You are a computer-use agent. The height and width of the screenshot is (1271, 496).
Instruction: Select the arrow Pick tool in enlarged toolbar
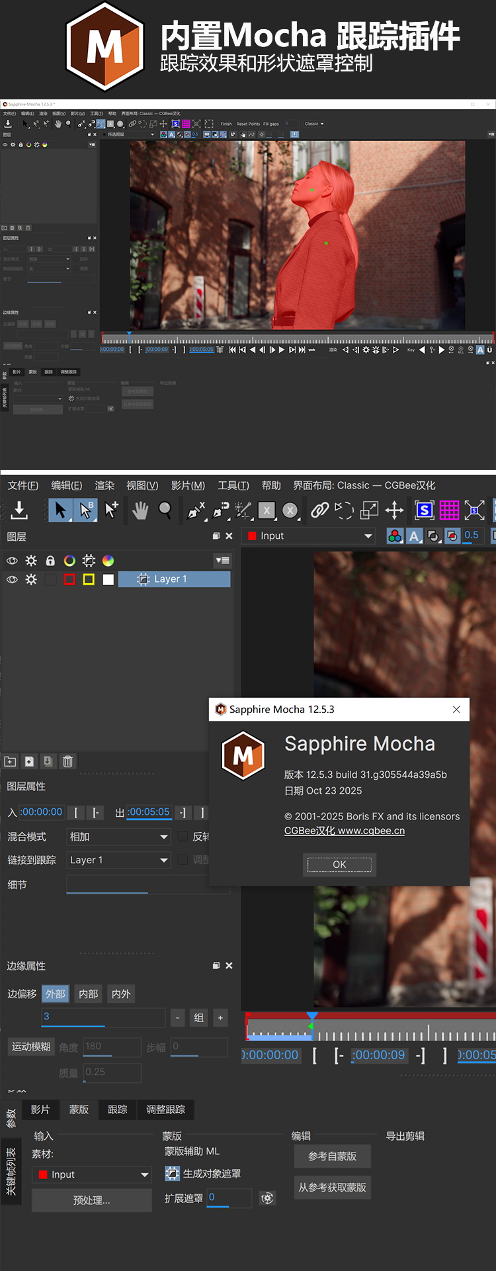(60, 510)
